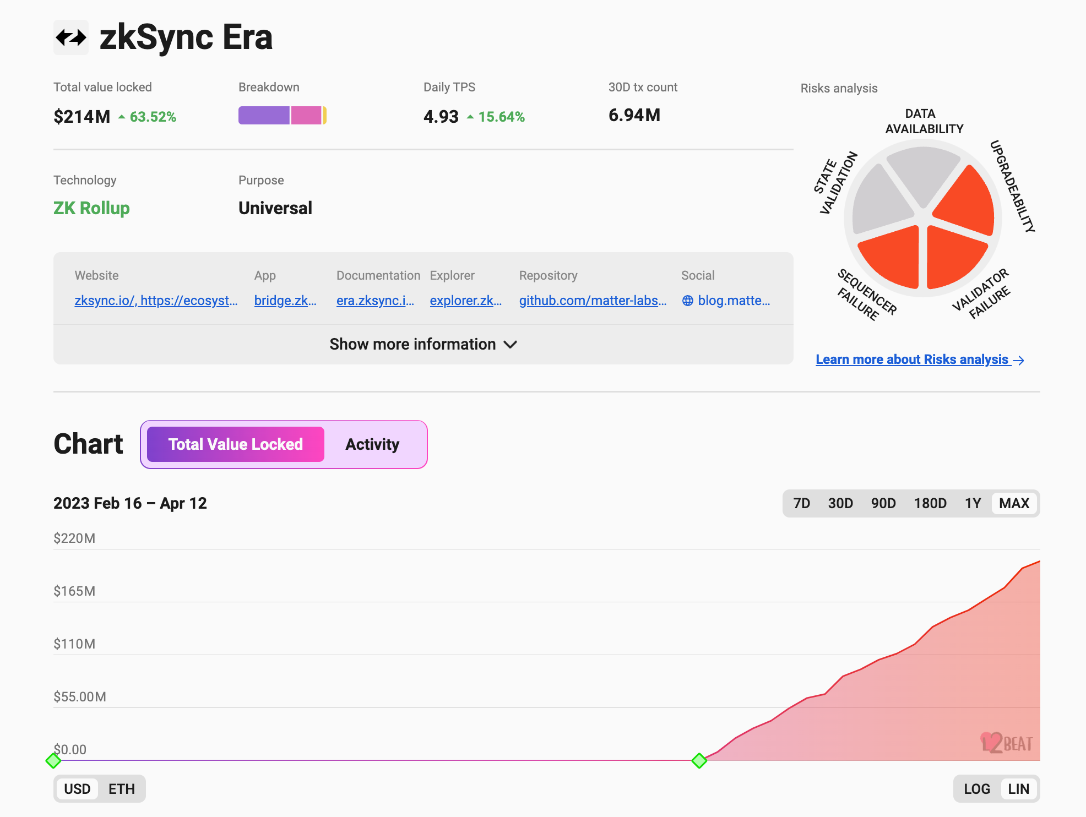Viewport: 1086px width, 817px height.
Task: Click the green diamond marker at chart start
Action: point(53,760)
